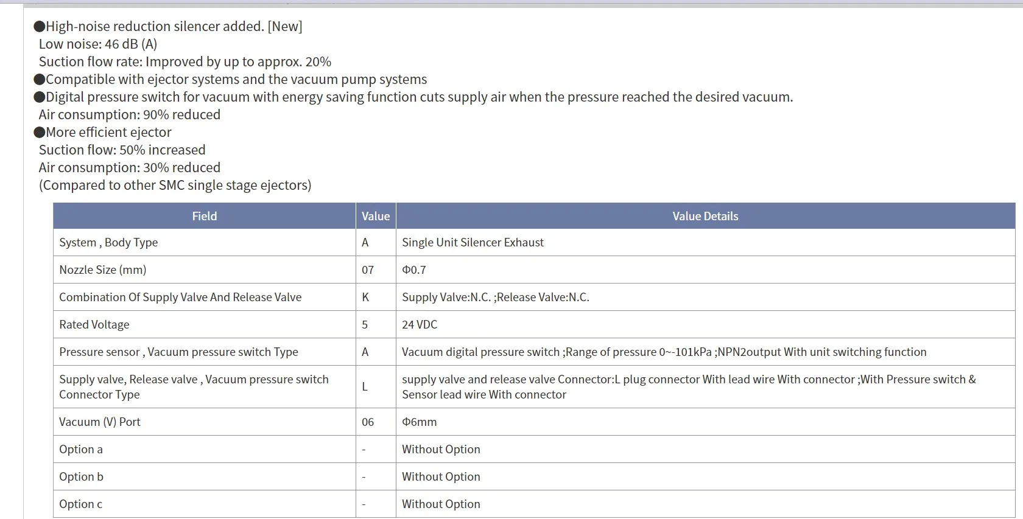Click the More efficient ejector heading
The image size is (1023, 519).
tap(103, 132)
